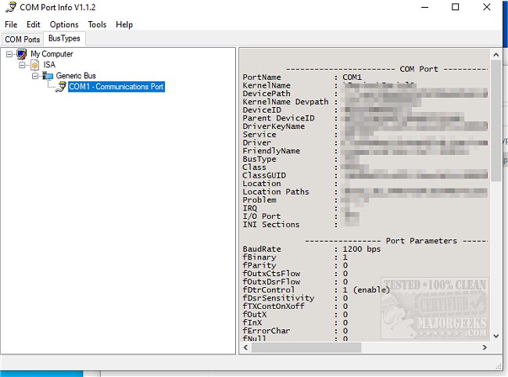Click the Parent DeviceID label
The height and width of the screenshot is (377, 508).
279,118
